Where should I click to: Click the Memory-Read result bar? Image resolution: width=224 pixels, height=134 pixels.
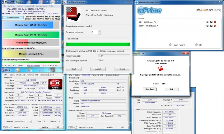[31, 35]
